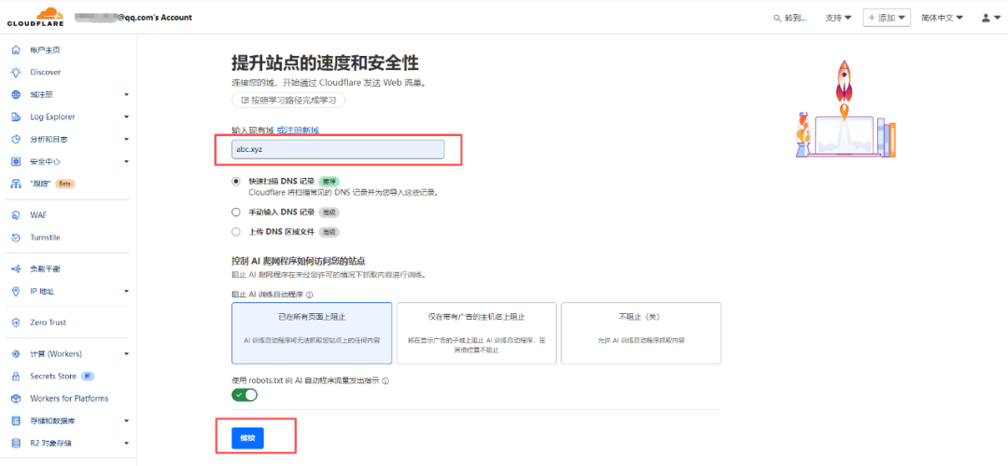Click the WAF shield icon
Viewport: 1008px width, 466px height.
(16, 215)
